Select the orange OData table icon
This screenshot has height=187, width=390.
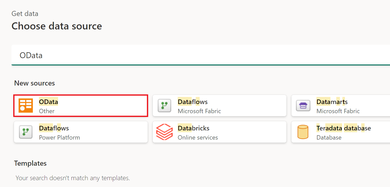pos(26,105)
